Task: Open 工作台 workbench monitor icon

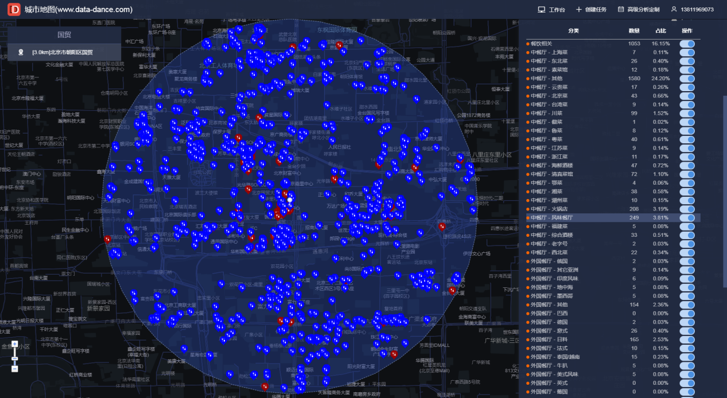Action: tap(541, 10)
